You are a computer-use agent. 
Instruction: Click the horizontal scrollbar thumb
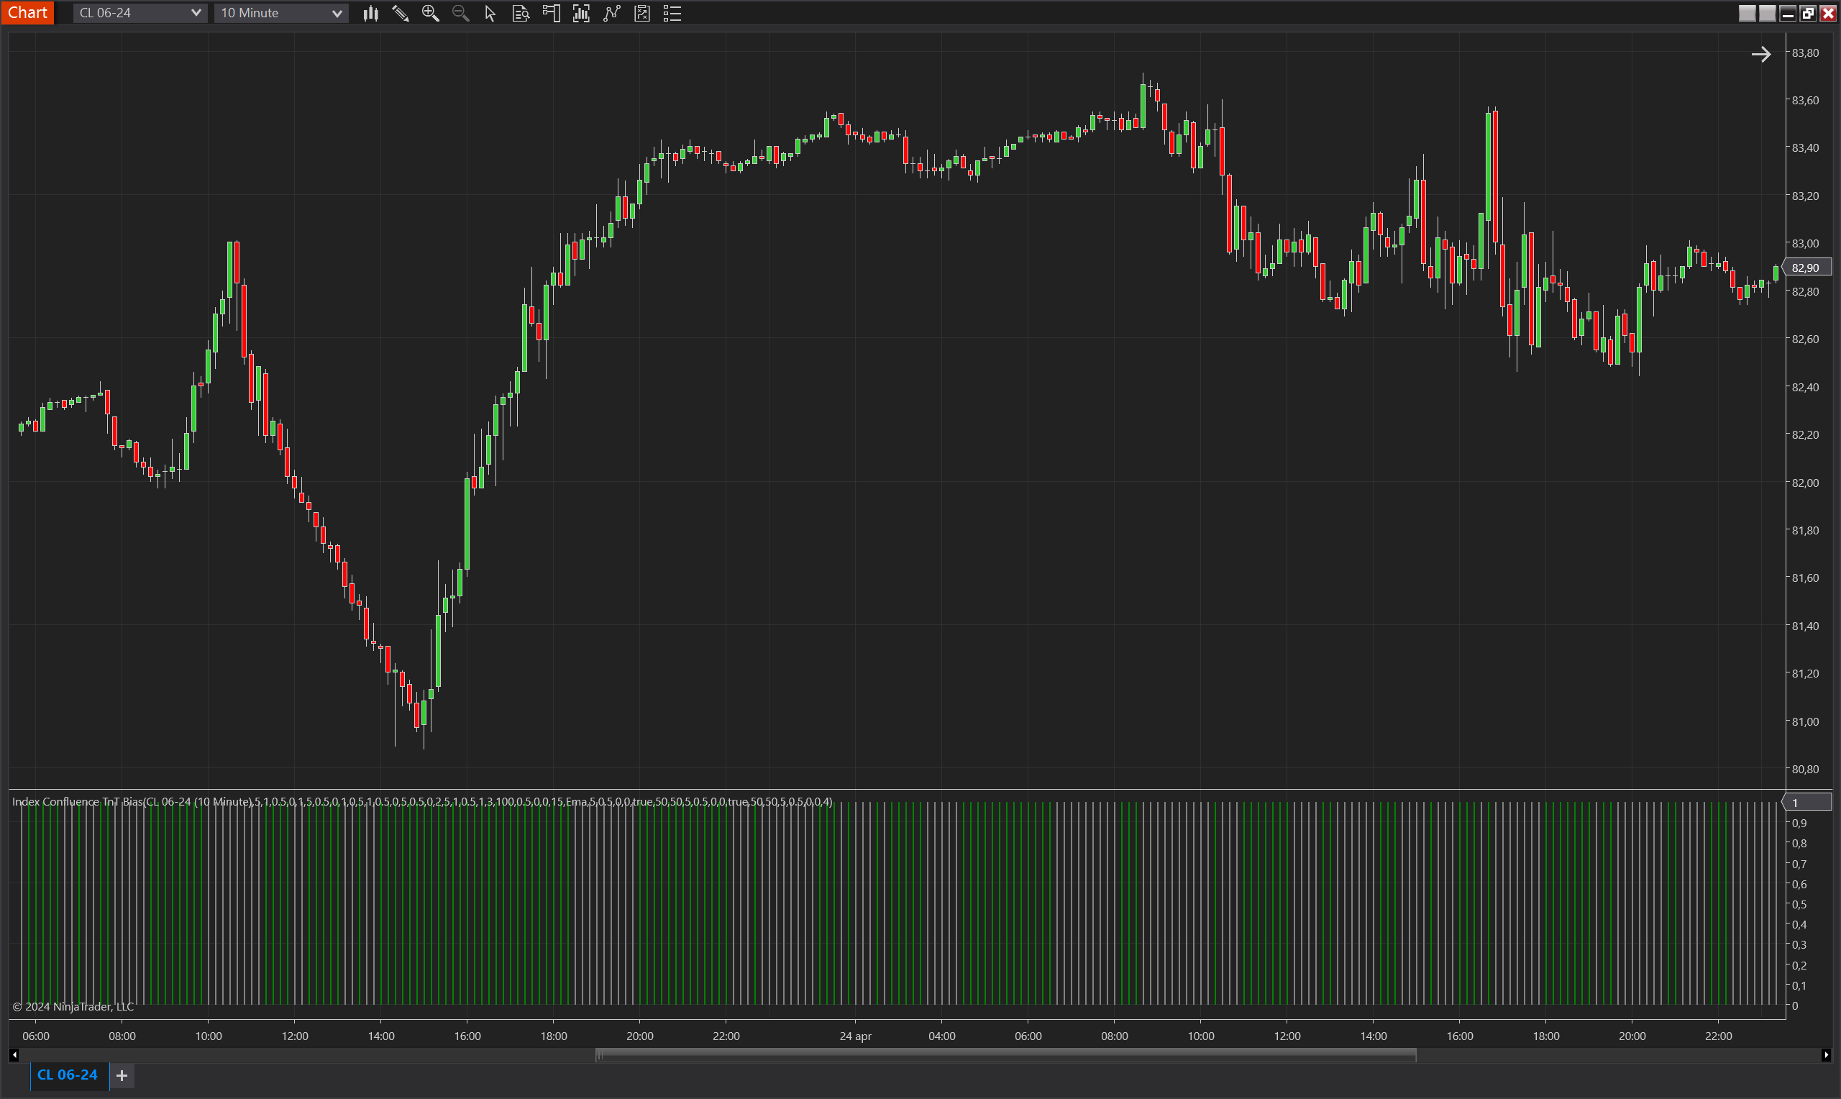(1006, 1054)
